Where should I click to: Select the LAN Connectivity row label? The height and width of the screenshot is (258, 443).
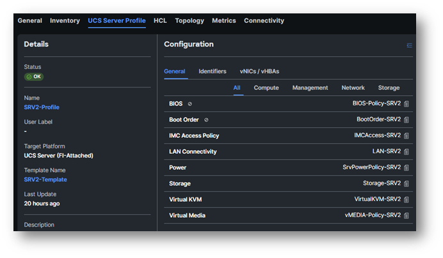193,152
